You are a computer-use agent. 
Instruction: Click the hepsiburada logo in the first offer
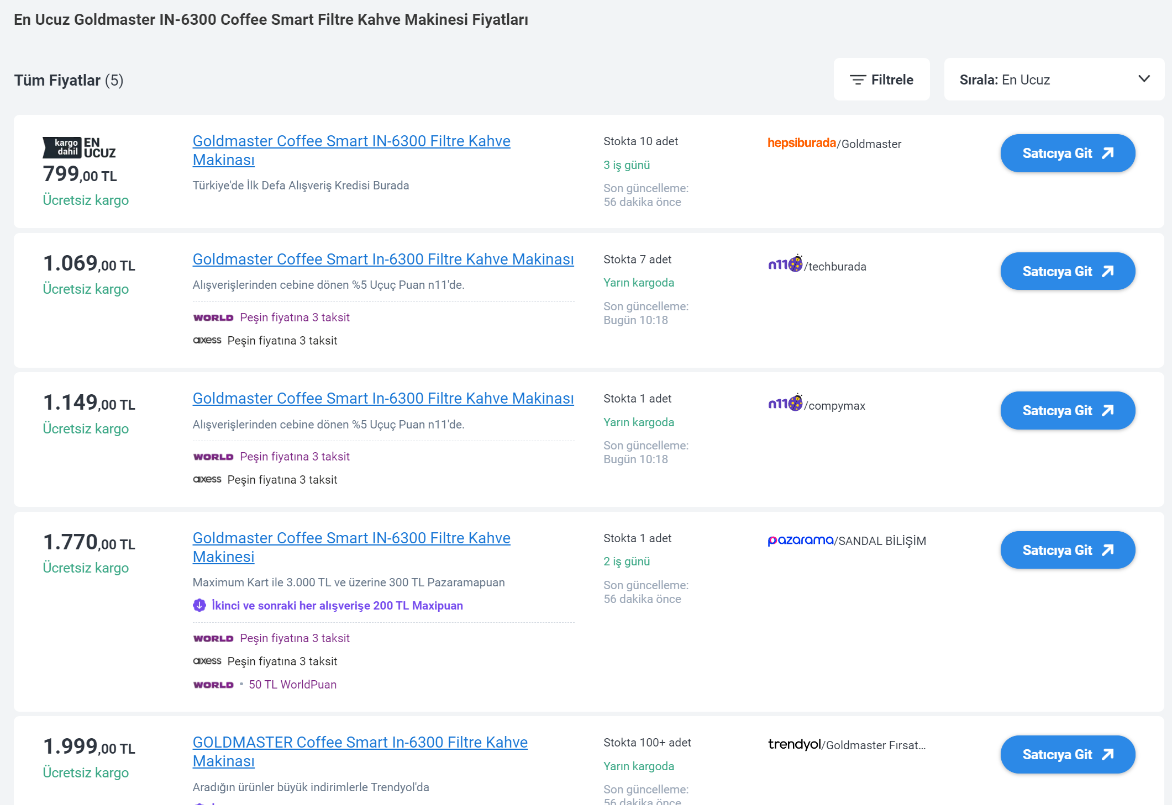801,142
